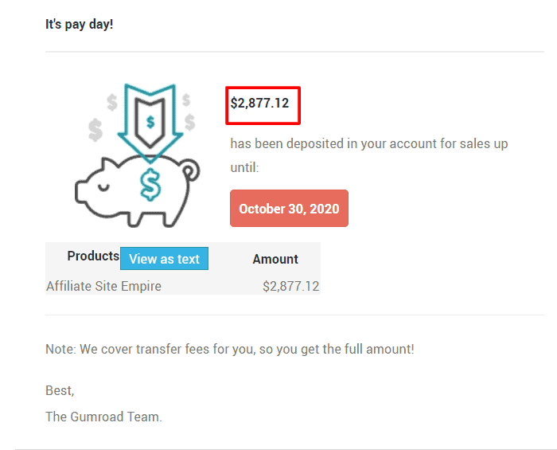This screenshot has width=557, height=450.
Task: Click the small grey dollar sign left of arrow top
Action: [x=112, y=101]
